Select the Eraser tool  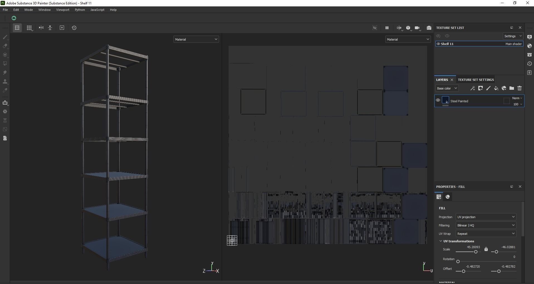click(5, 46)
